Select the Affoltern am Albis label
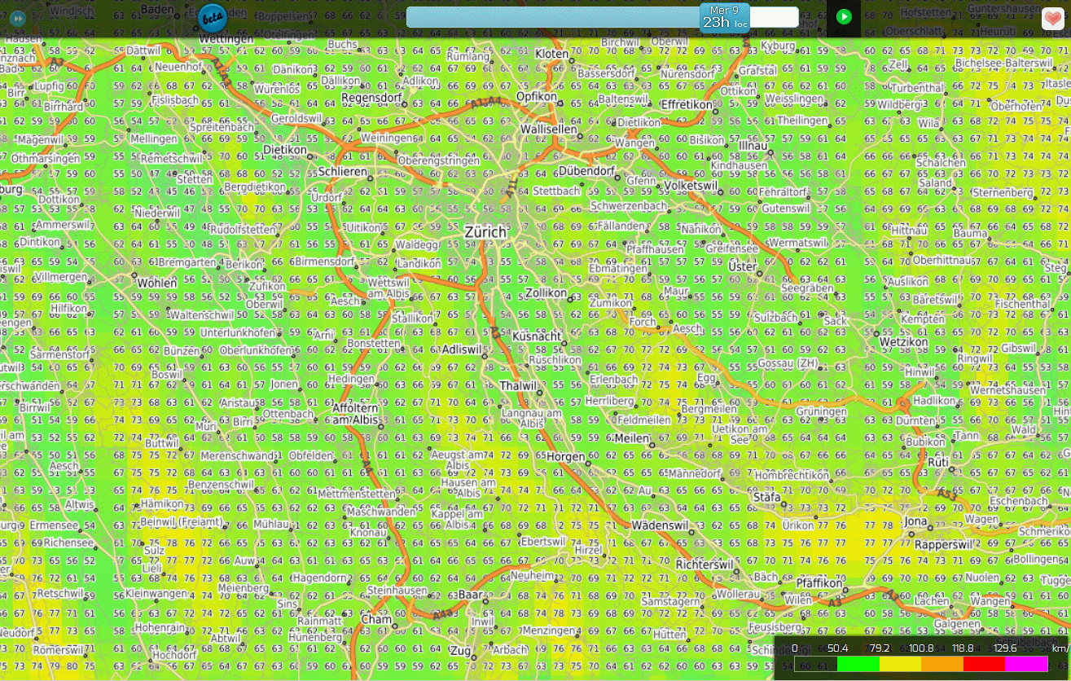This screenshot has width=1071, height=681. tap(355, 413)
